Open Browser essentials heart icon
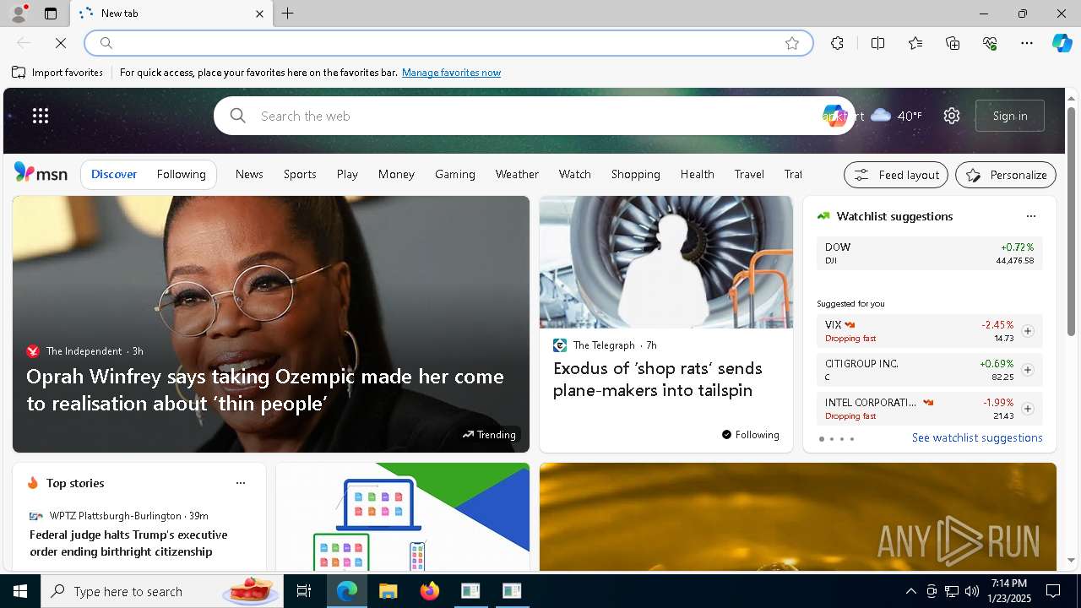 point(990,43)
